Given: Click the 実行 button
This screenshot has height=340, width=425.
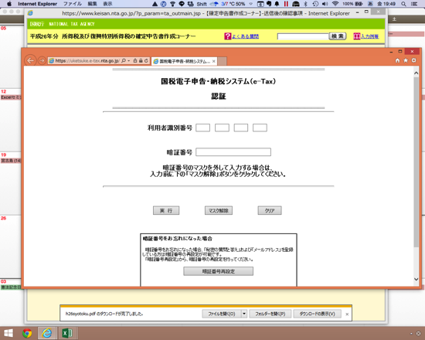Looking at the screenshot, I should pos(166,211).
